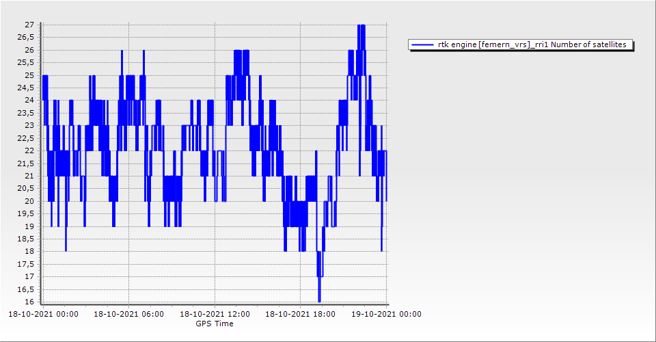Click the 16 value on y-axis
This screenshot has height=342, width=656.
point(29,302)
